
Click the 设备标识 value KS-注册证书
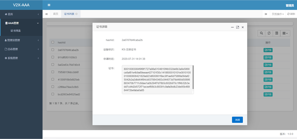pos(129,50)
